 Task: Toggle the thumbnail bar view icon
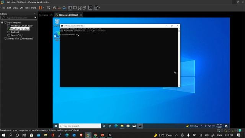click(x=75, y=8)
